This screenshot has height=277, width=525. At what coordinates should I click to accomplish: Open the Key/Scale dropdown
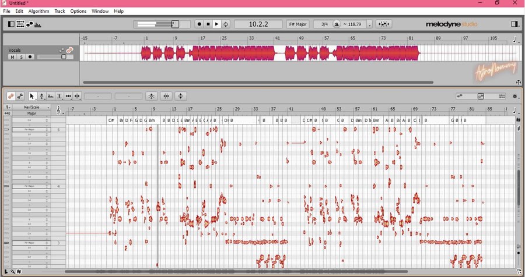point(32,107)
